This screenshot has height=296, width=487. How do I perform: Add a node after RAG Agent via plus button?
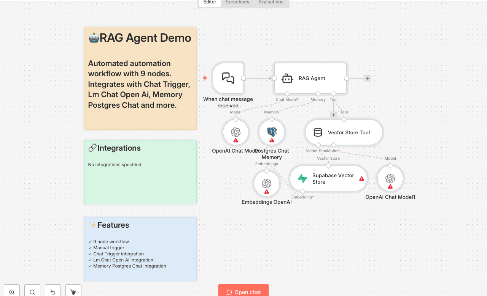367,78
